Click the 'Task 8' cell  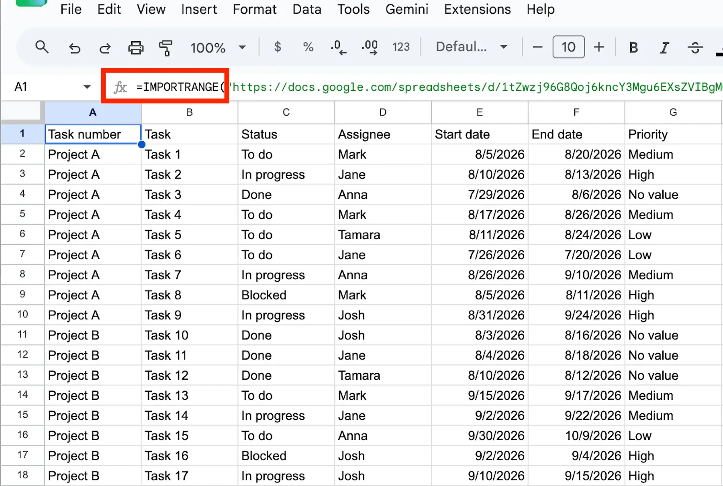[190, 295]
